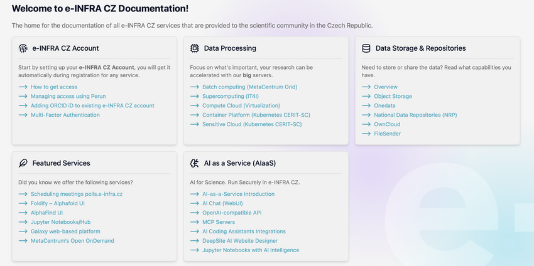Open Scheduling meetings polls.e-infra.cz
Viewport: 534px width, 266px height.
77,194
